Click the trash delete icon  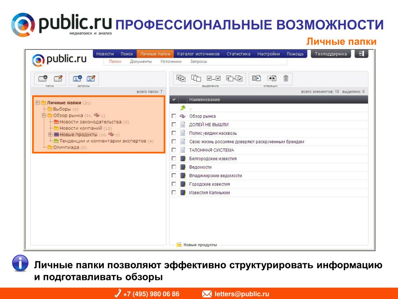click(286, 78)
